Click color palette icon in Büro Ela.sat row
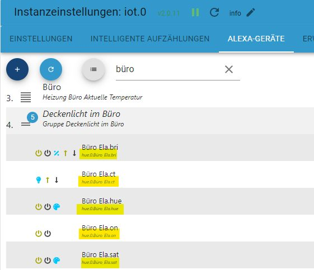 (x=57, y=260)
